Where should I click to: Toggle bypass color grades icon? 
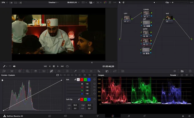[x=105, y=2]
